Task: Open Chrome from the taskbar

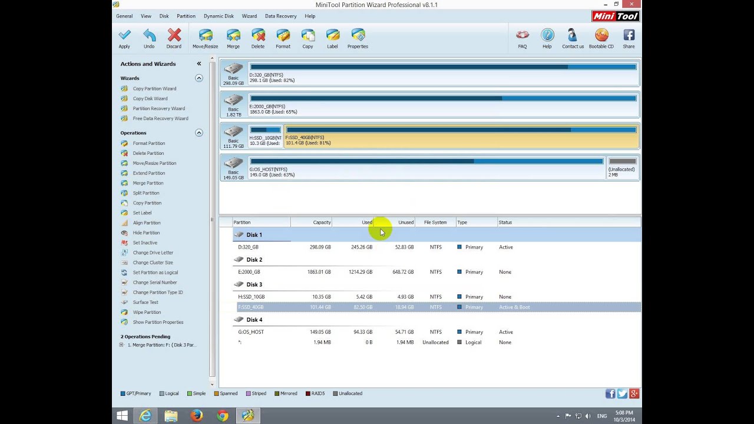Action: (222, 416)
